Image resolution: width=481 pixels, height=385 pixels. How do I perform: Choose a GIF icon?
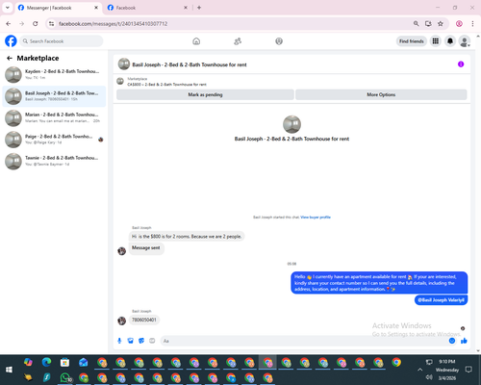(152, 341)
